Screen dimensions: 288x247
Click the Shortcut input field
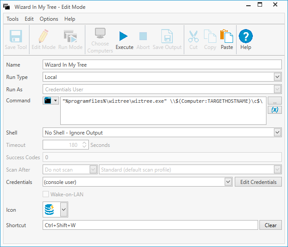150,225
